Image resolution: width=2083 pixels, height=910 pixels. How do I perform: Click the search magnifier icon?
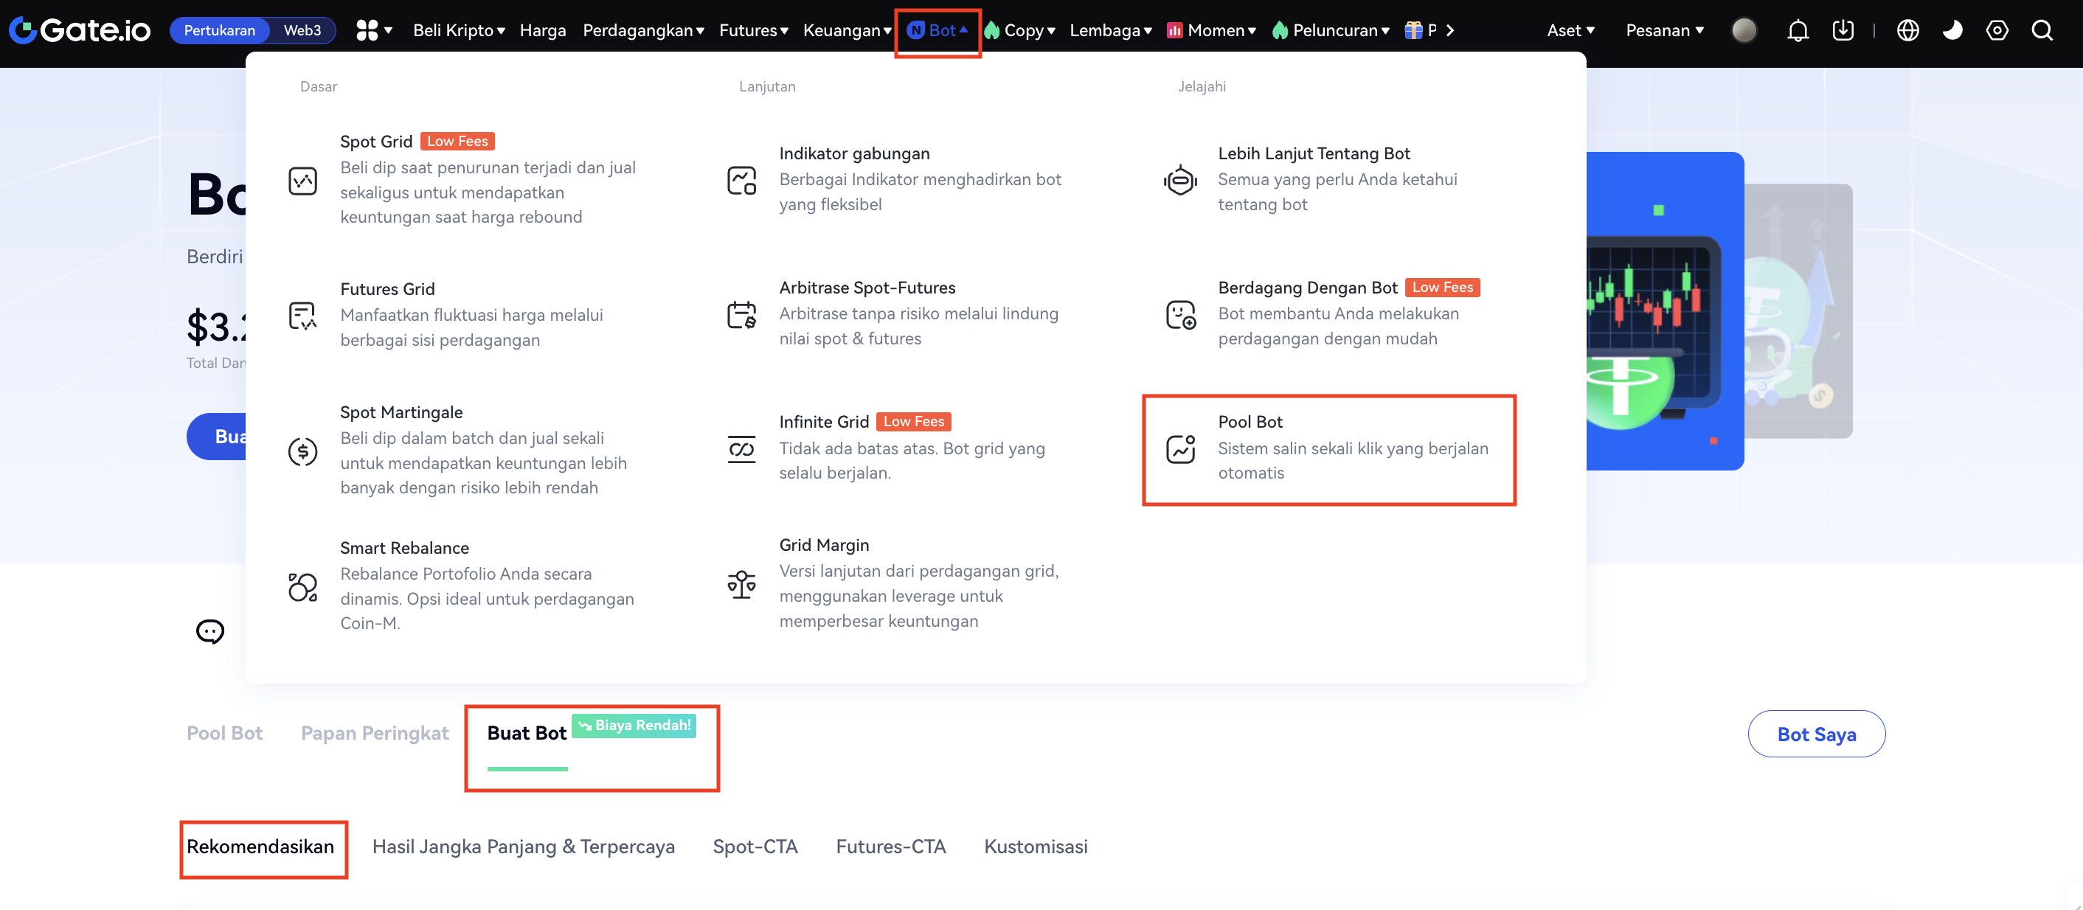(x=2042, y=31)
